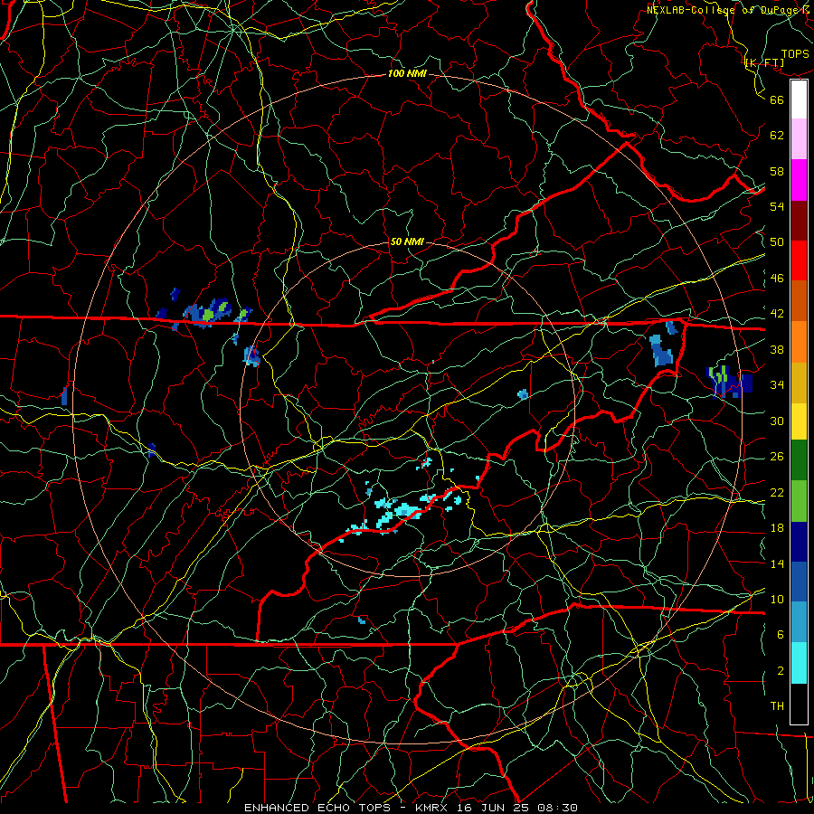
Task: Select the light green legend swatch
Action: (799, 501)
